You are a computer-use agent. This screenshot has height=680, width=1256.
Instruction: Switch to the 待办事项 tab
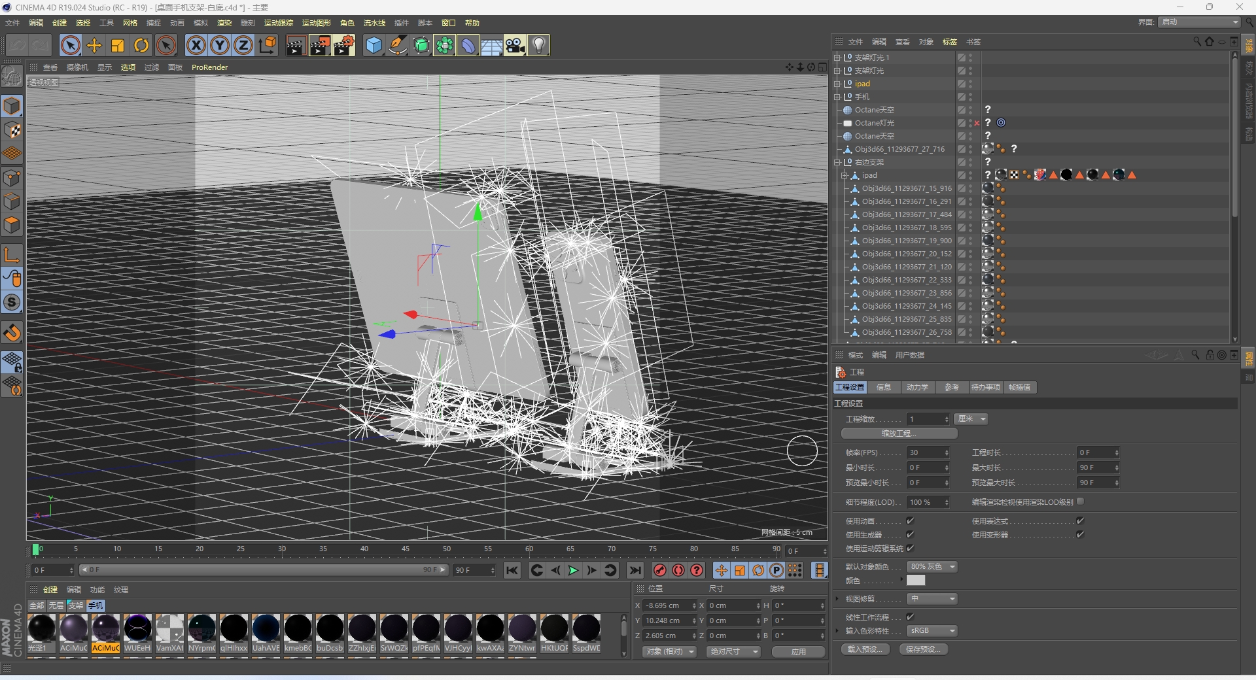click(985, 387)
